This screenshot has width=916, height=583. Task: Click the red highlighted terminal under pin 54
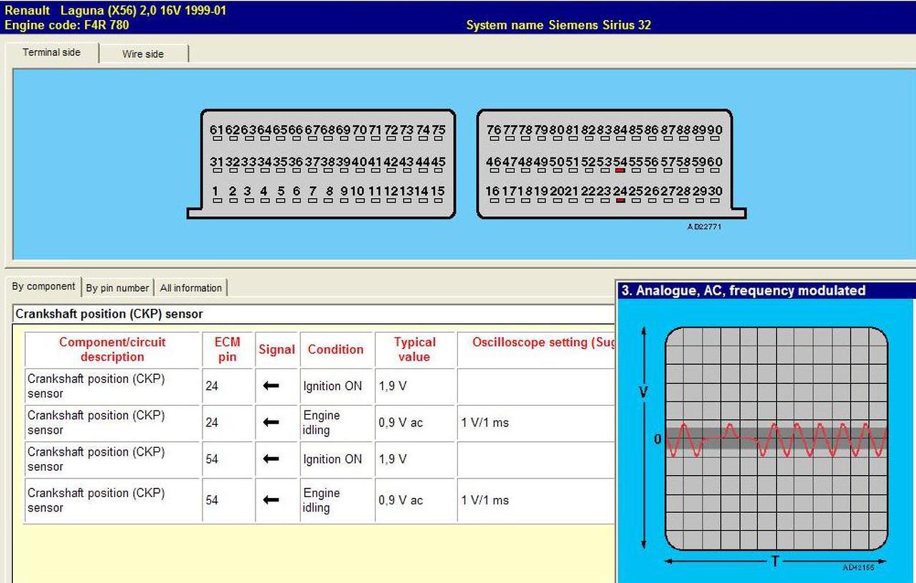[620, 171]
